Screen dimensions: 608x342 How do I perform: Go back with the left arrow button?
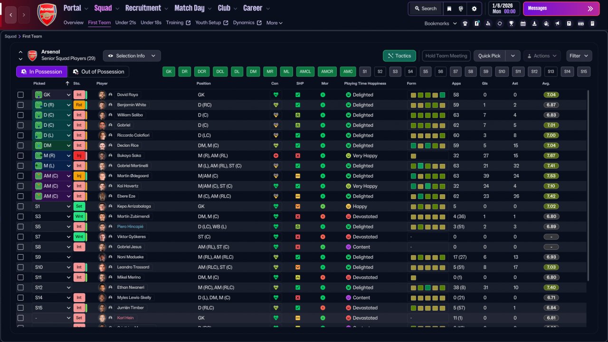click(x=11, y=15)
